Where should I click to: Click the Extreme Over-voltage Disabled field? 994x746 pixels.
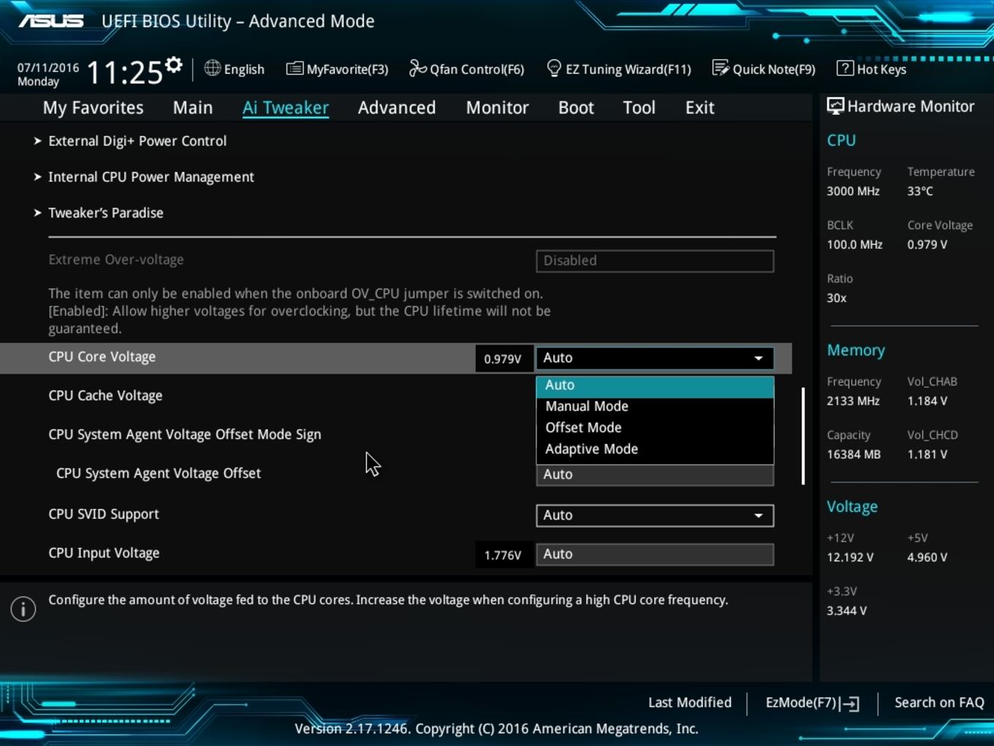coord(655,261)
